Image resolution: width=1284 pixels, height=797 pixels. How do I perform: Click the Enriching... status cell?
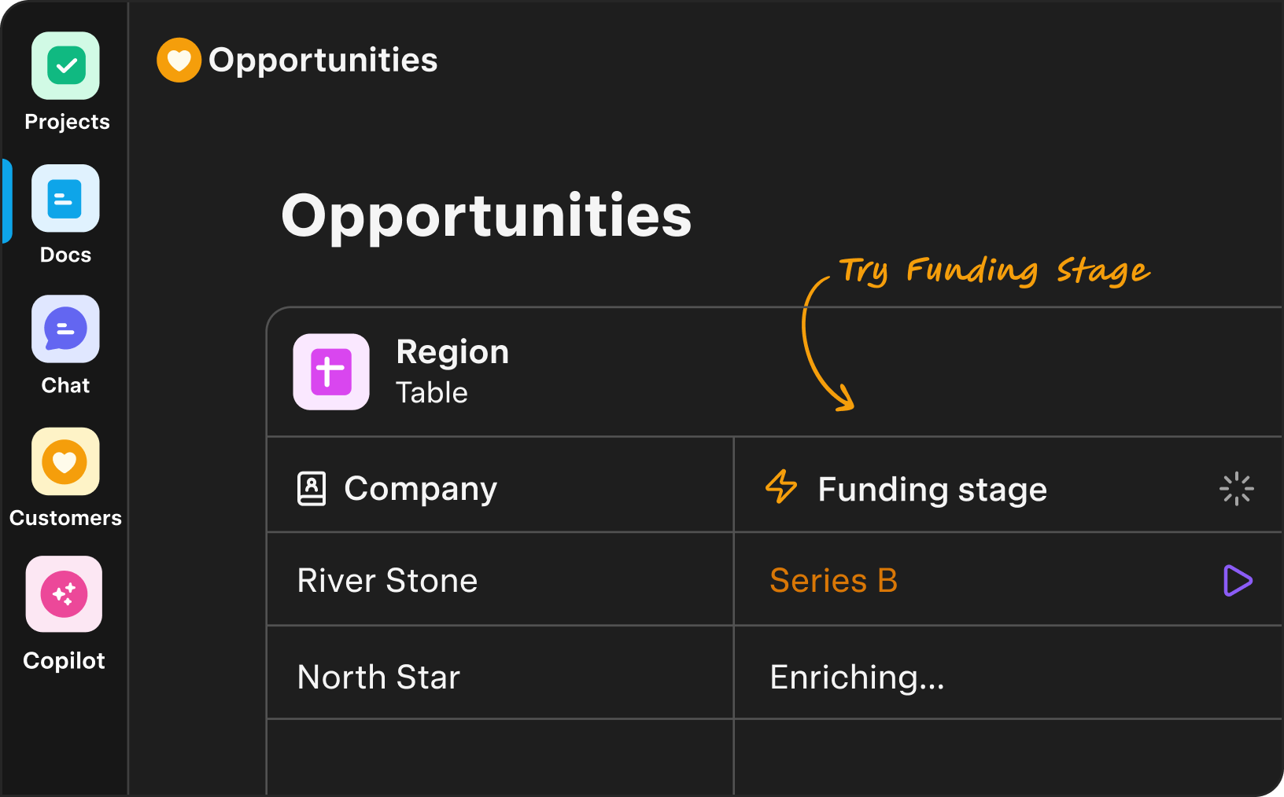[x=857, y=677]
